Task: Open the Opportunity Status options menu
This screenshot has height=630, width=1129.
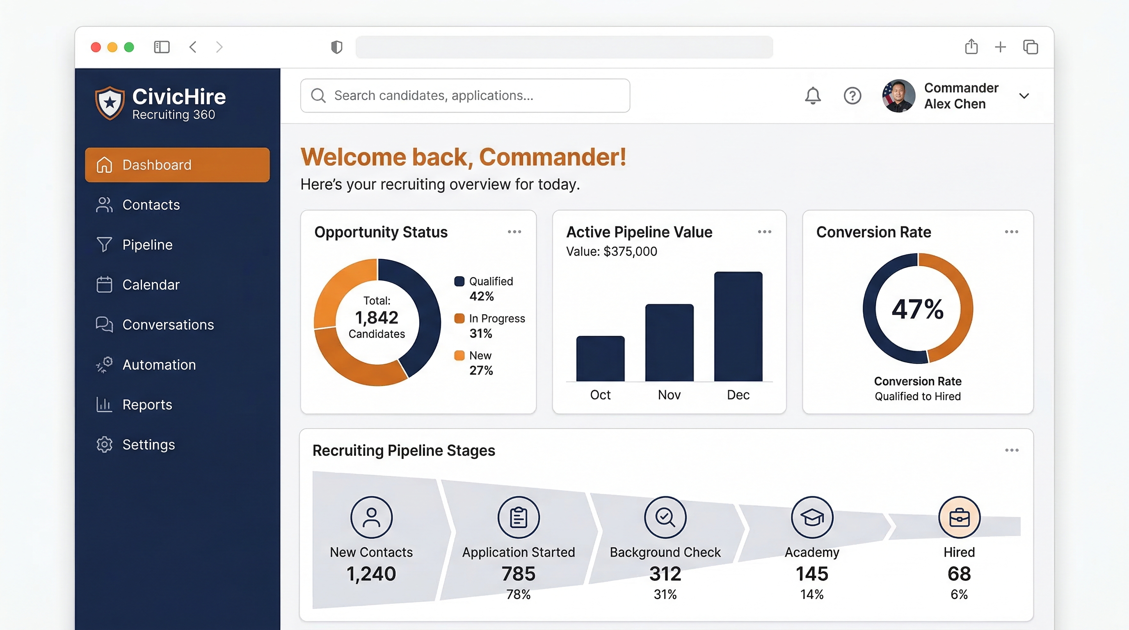Action: pyautogui.click(x=514, y=232)
